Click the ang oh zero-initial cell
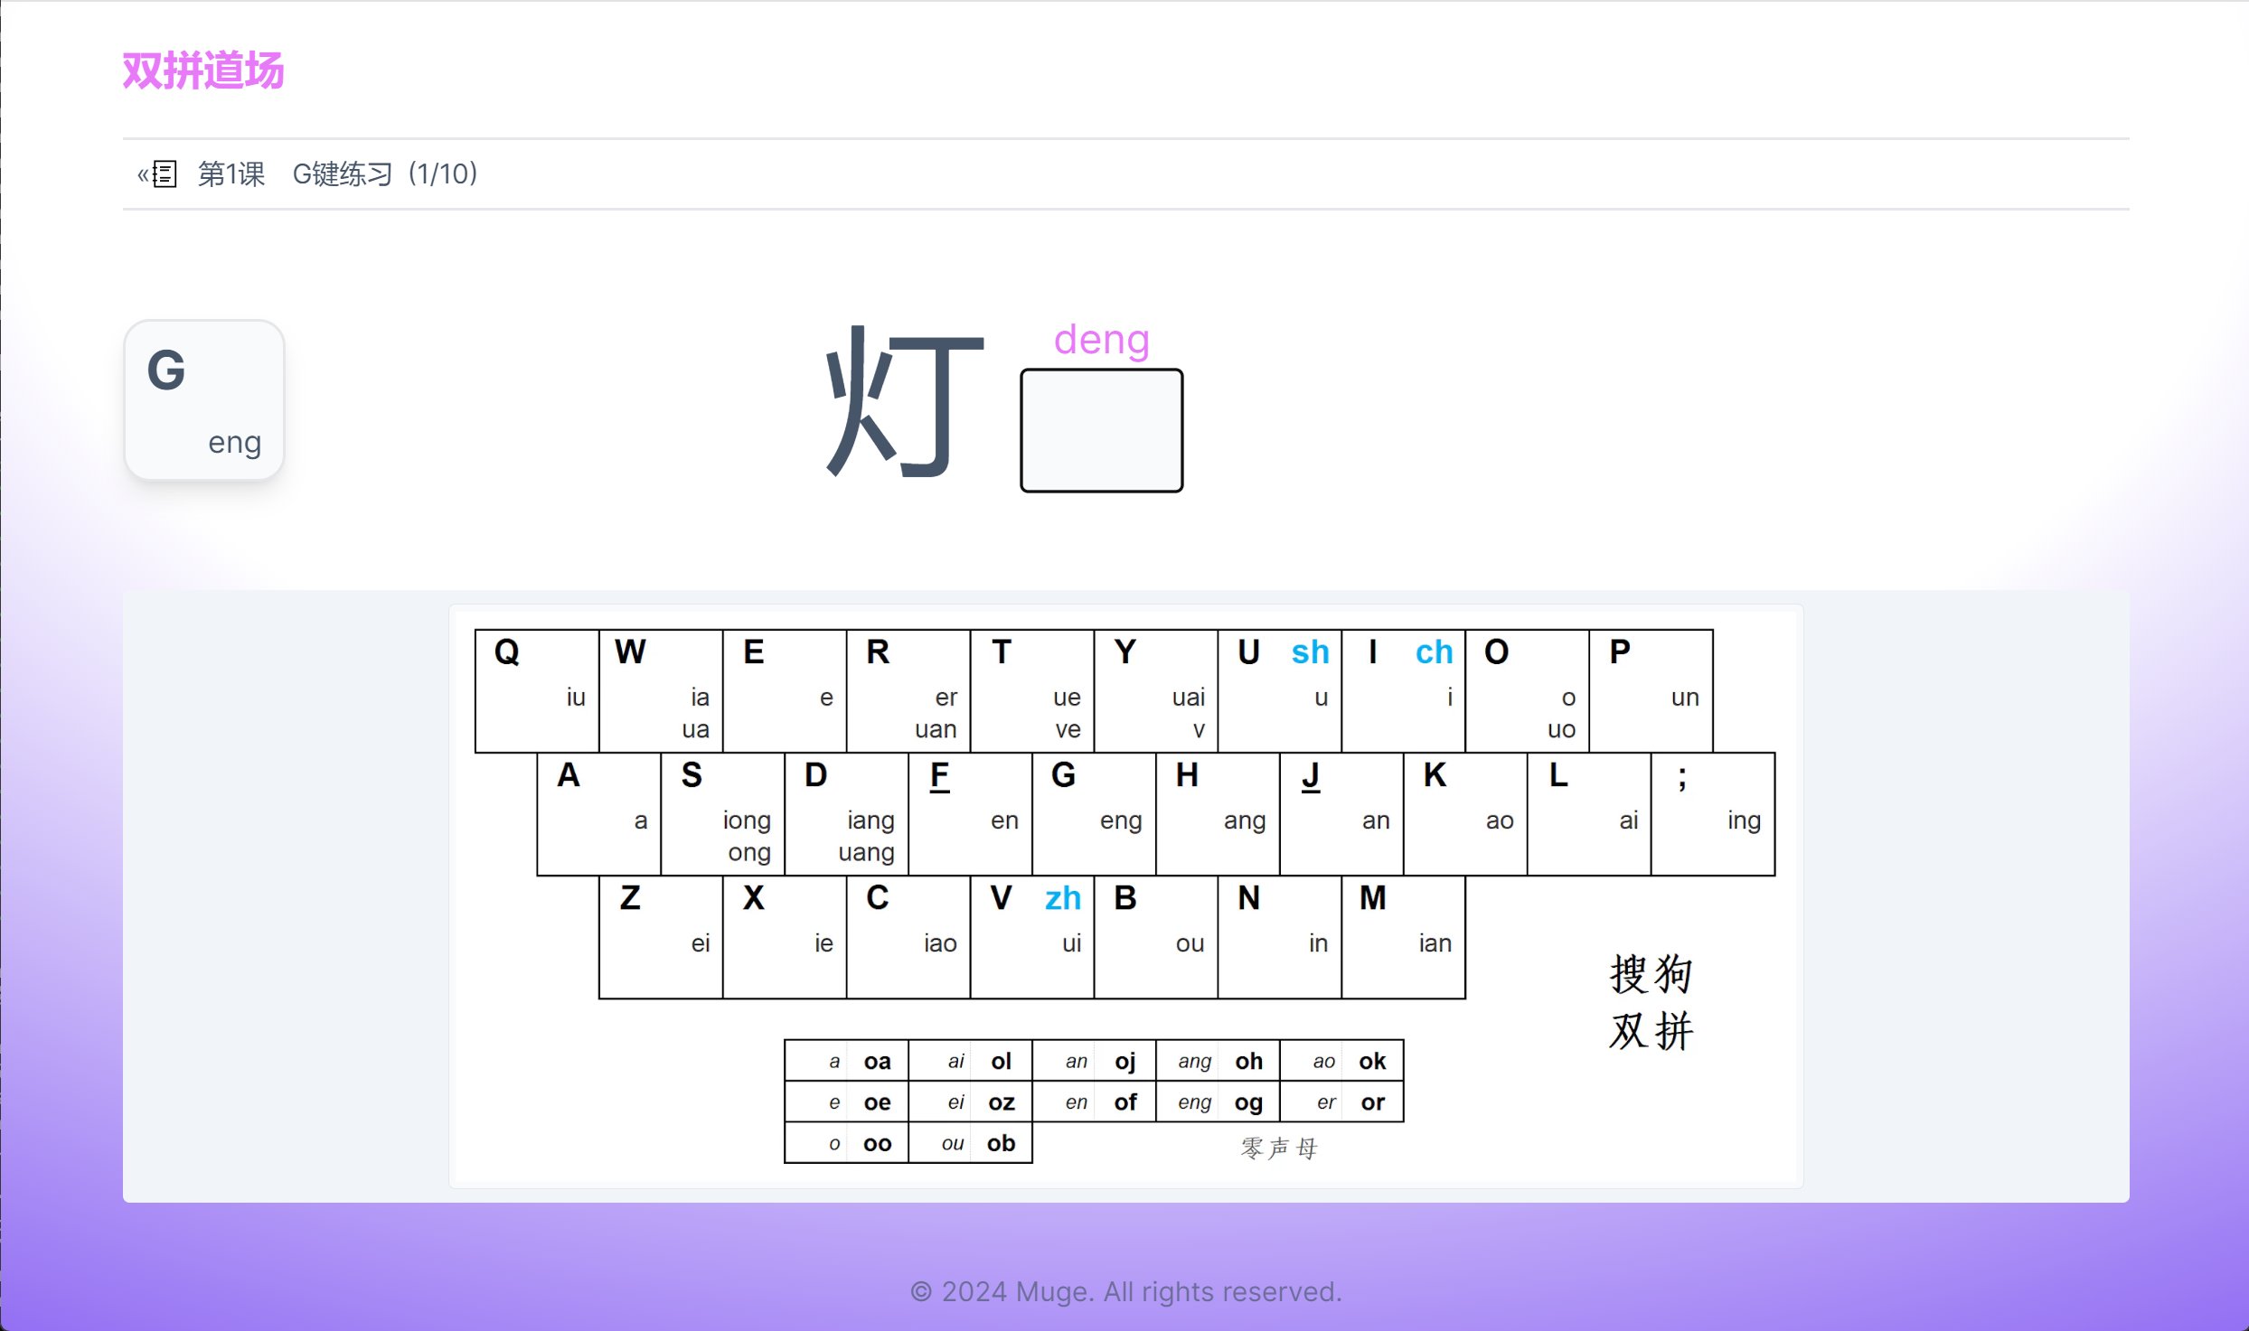The image size is (2249, 1331). pyautogui.click(x=1218, y=1061)
